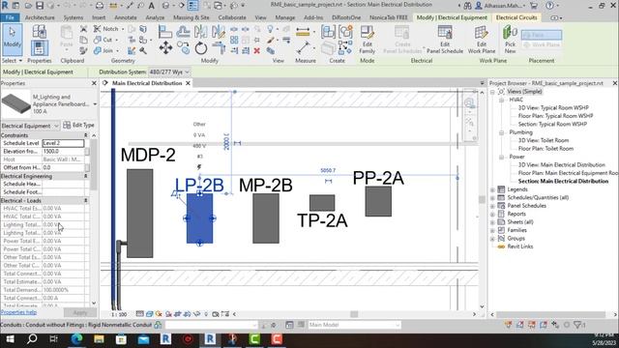Click the Save icon in quick access toolbar
Screen dimensions: 619x348
point(40,6)
